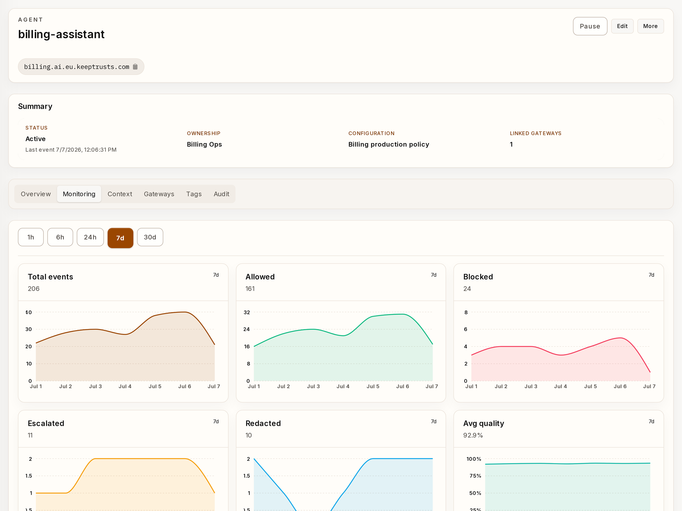
Task: Set time range to 6h
Action: 60,237
